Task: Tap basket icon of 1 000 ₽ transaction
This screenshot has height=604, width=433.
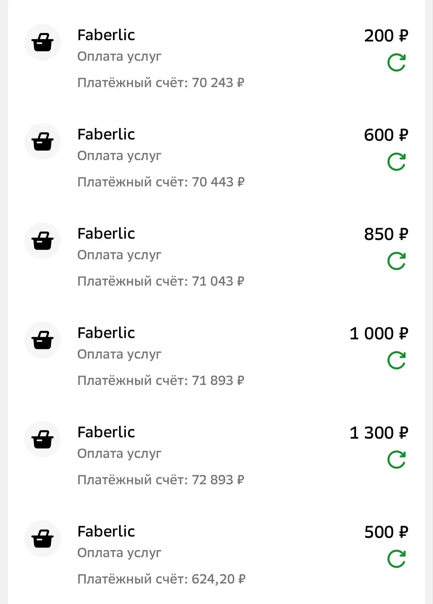Action: pyautogui.click(x=42, y=340)
